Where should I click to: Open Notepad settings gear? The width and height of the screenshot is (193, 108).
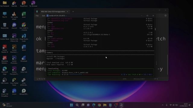[x=166, y=16]
